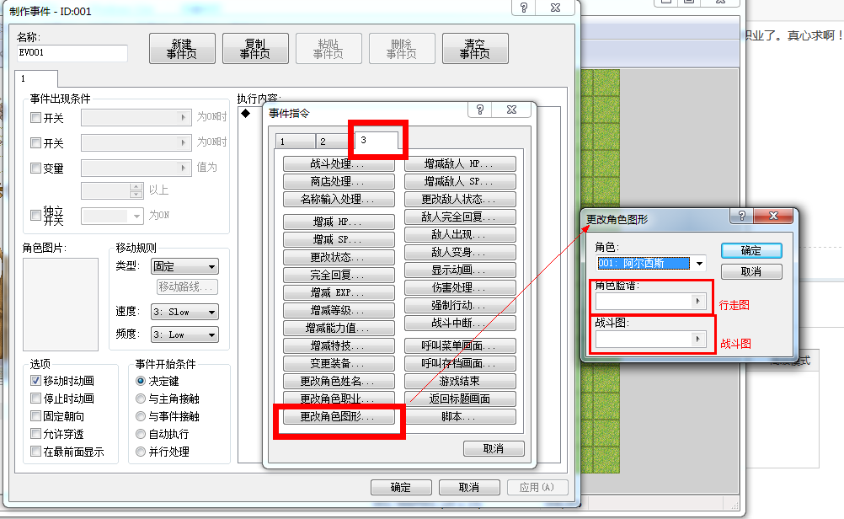
Task: Click 名称输入处理 command button
Action: 339,199
